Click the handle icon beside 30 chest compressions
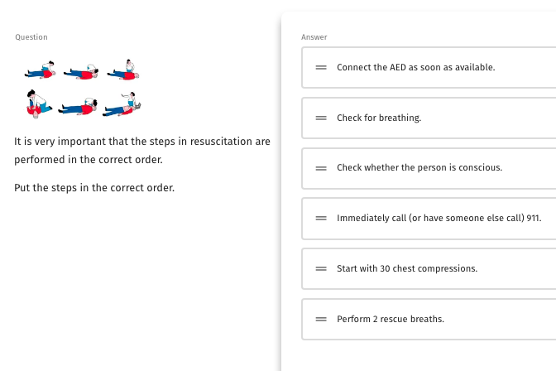Viewport: 556px width, 371px height. 321,268
